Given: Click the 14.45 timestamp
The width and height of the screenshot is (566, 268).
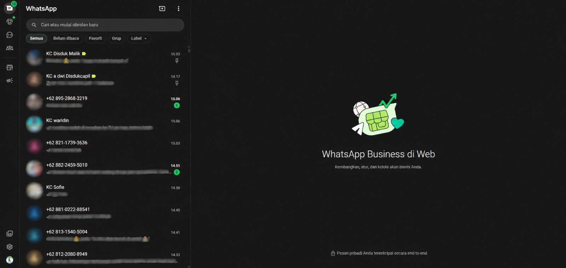Looking at the screenshot, I should [175, 210].
